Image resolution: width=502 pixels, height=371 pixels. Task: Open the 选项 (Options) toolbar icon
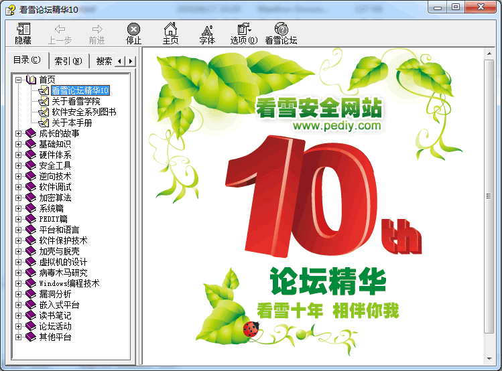tap(244, 29)
